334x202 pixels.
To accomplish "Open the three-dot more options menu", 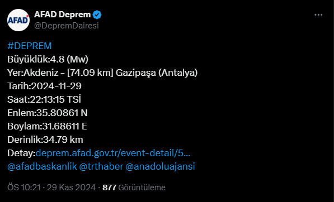I will pyautogui.click(x=318, y=15).
